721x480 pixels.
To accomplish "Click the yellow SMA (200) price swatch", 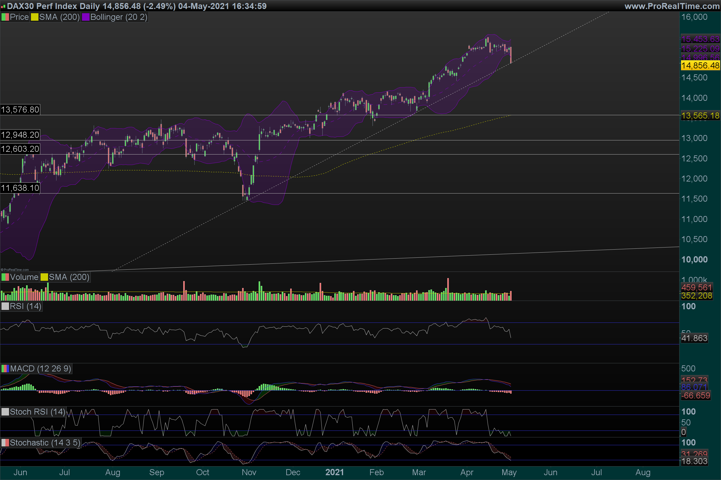I will point(35,17).
